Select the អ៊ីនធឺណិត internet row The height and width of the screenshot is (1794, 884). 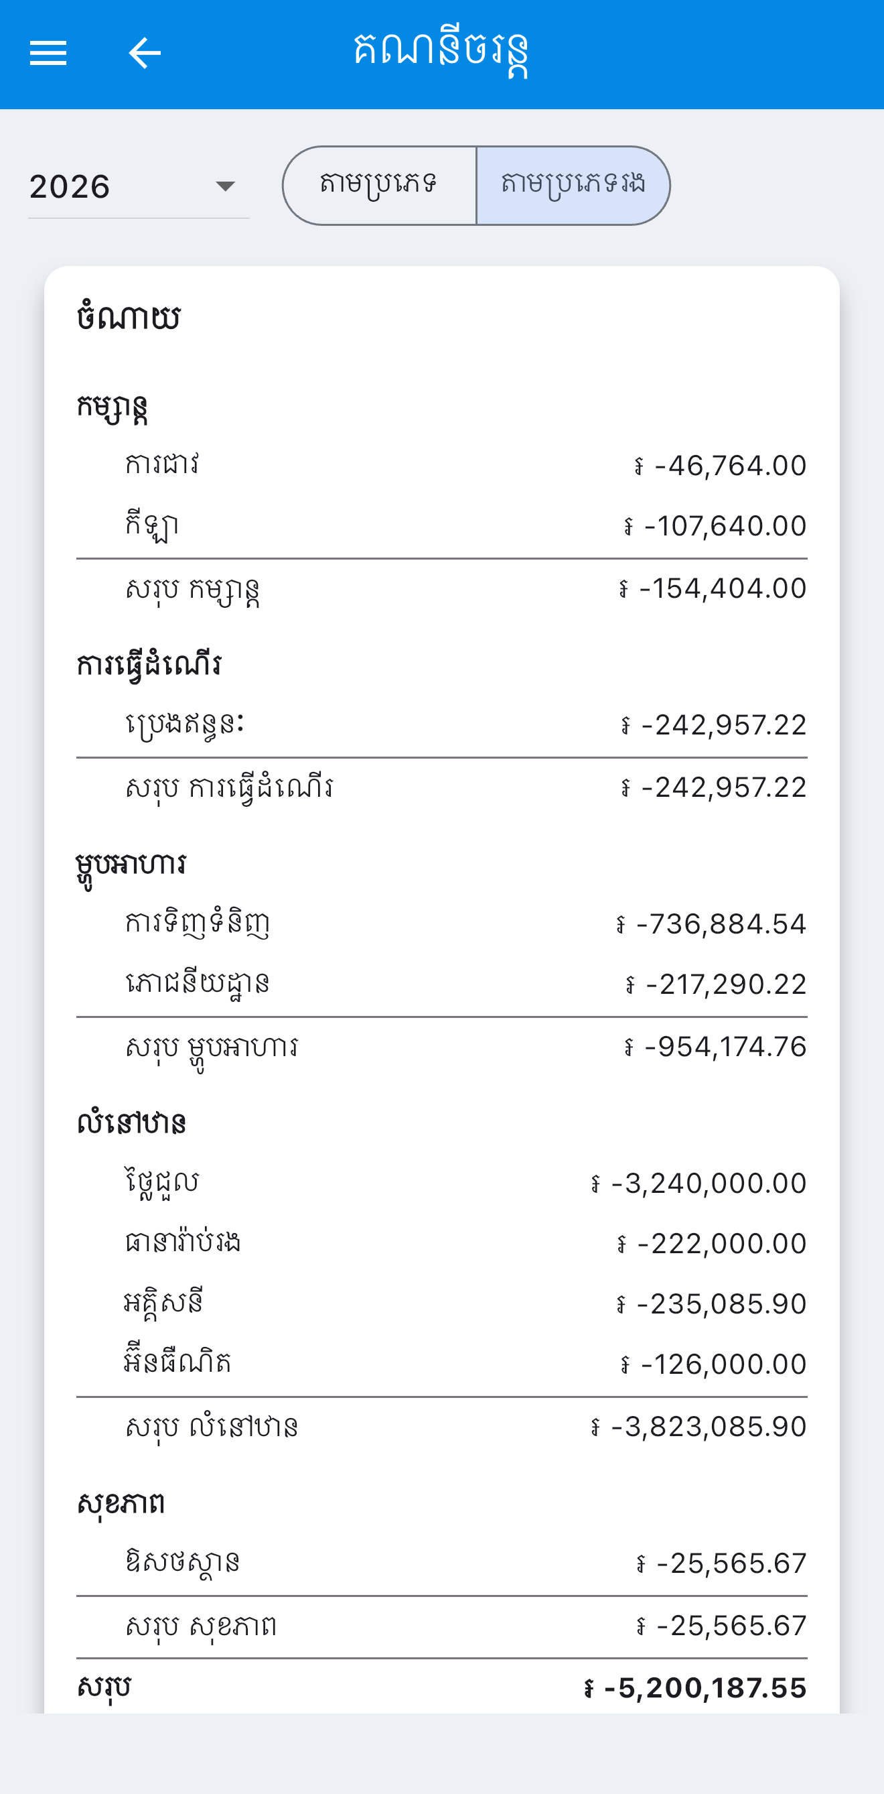pyautogui.click(x=442, y=1364)
